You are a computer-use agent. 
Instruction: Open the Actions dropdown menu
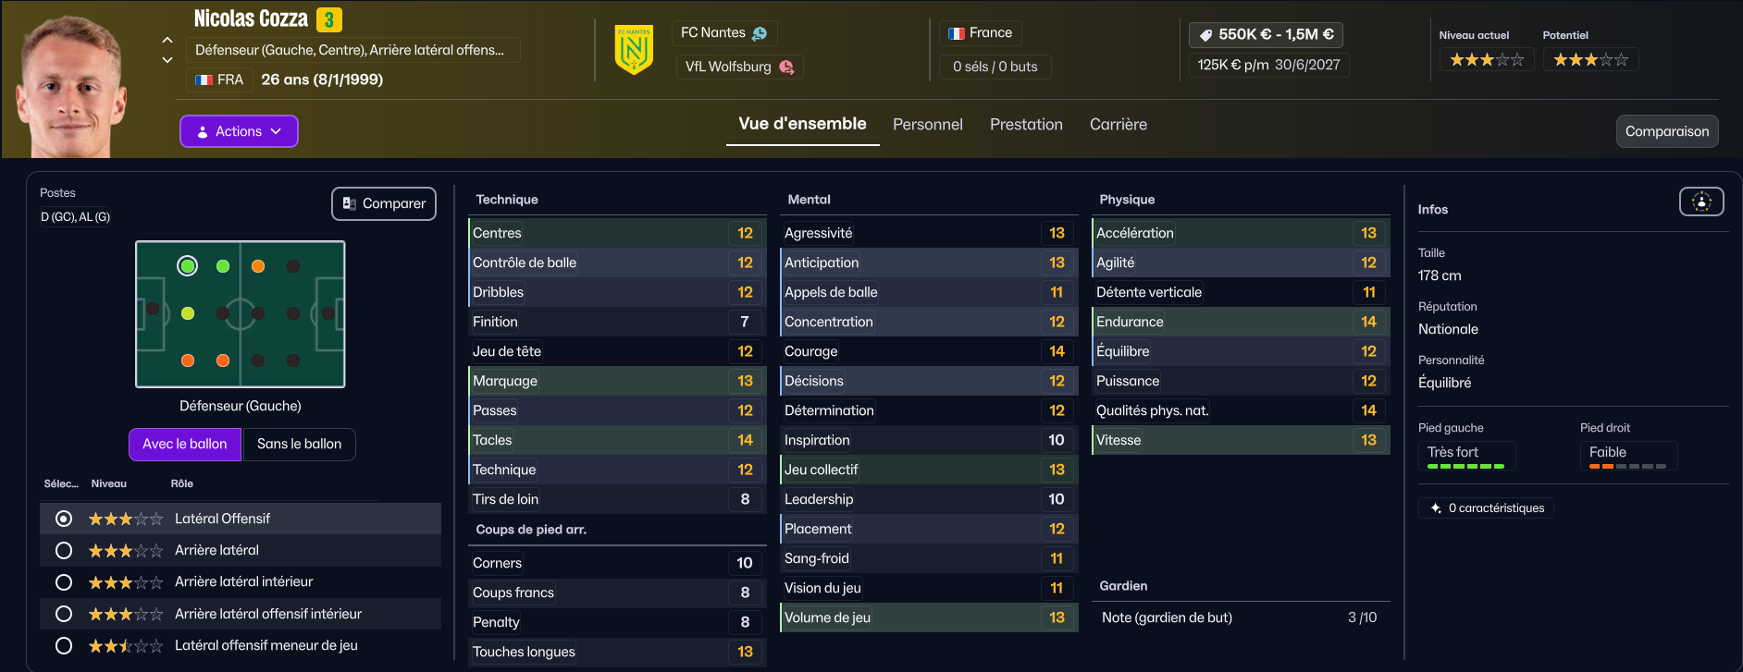pos(239,131)
